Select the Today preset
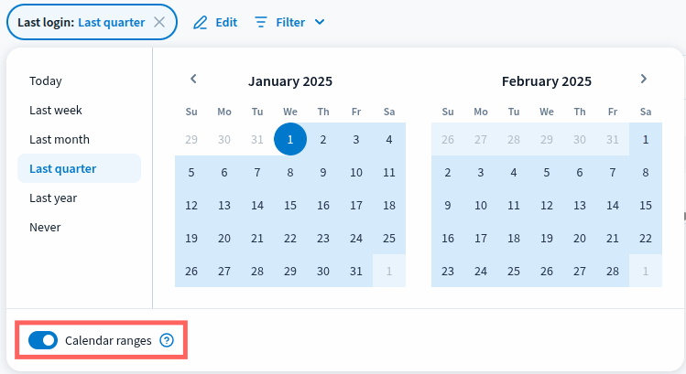 pyautogui.click(x=46, y=80)
